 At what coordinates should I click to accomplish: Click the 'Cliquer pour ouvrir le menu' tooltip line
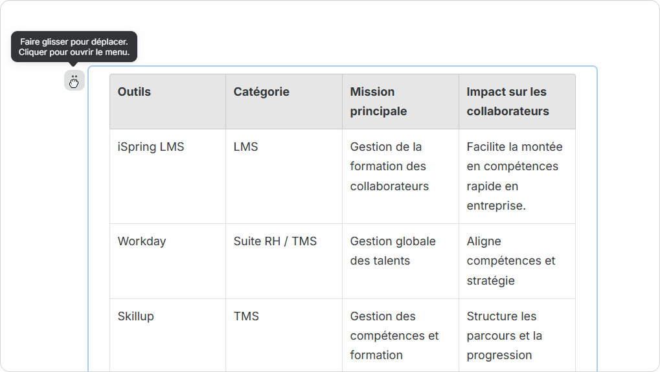pyautogui.click(x=74, y=52)
